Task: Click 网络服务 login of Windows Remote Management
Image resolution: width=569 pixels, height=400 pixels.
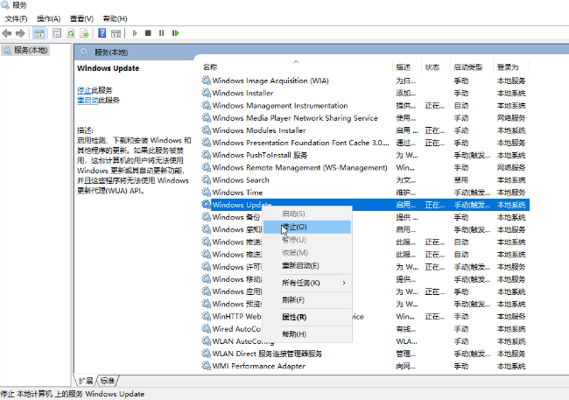Action: coord(511,167)
